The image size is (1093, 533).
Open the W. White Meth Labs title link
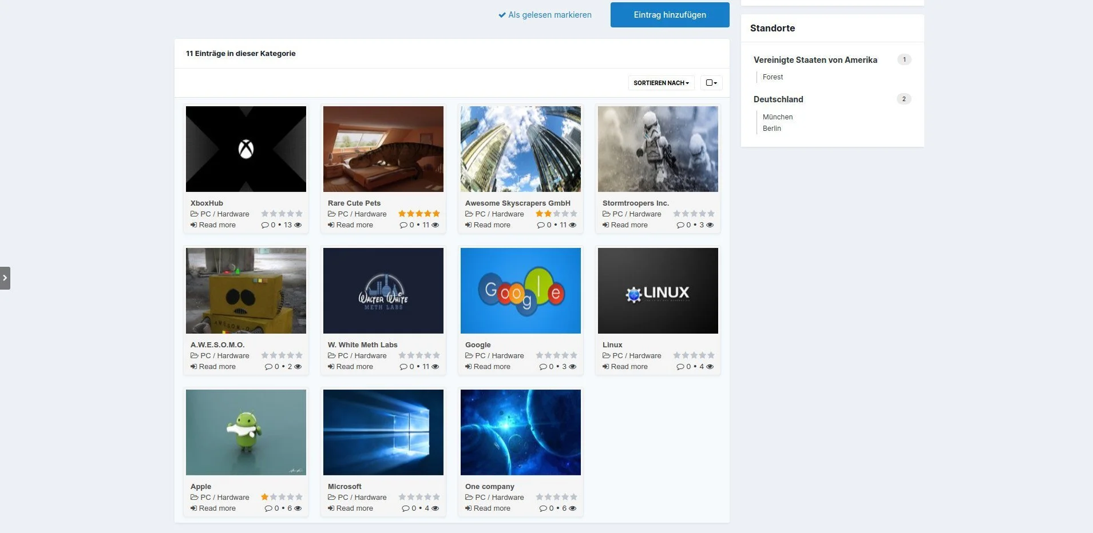(x=362, y=345)
